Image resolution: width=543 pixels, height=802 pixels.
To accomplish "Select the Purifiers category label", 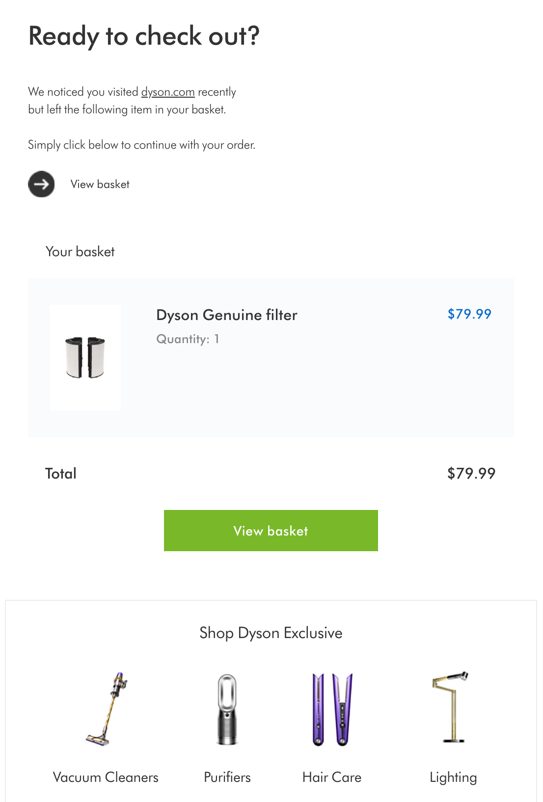I will pyautogui.click(x=227, y=777).
